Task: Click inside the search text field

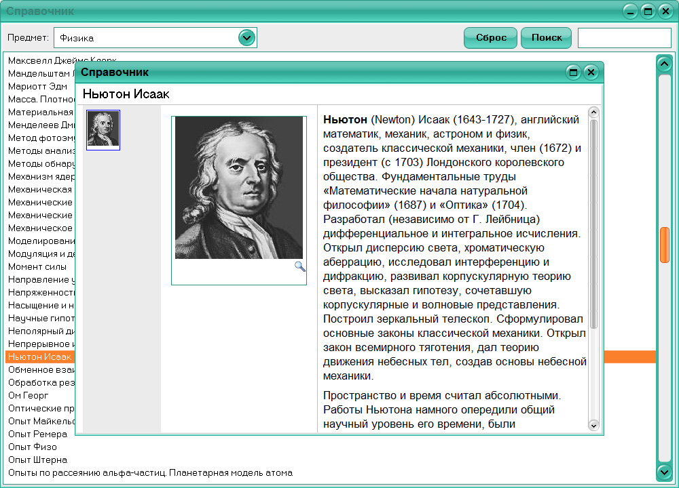Action: click(624, 37)
